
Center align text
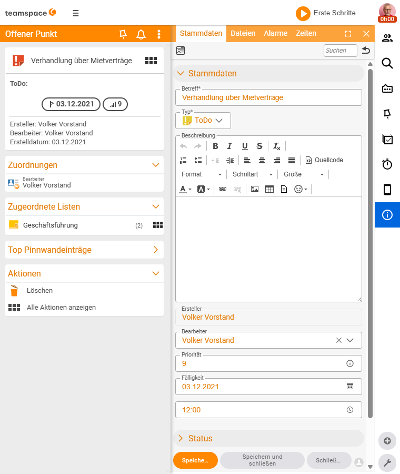tap(262, 160)
